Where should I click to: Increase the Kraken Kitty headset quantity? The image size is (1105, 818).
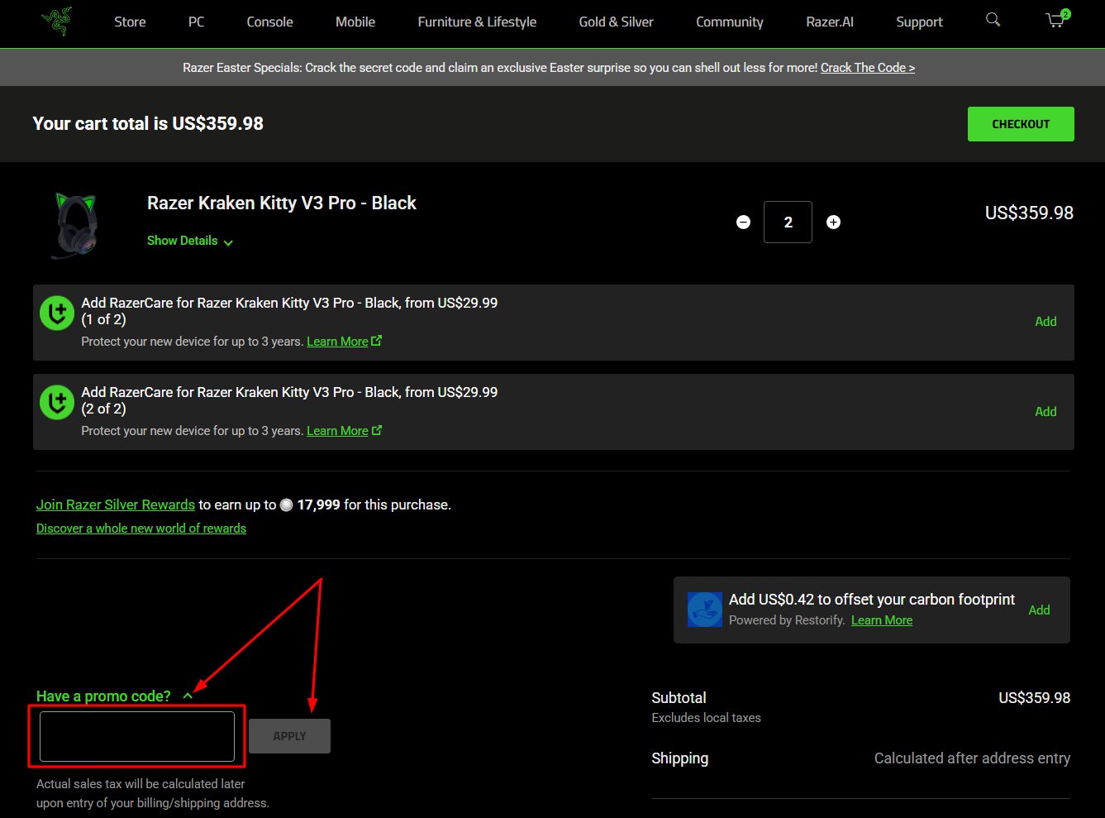(833, 222)
